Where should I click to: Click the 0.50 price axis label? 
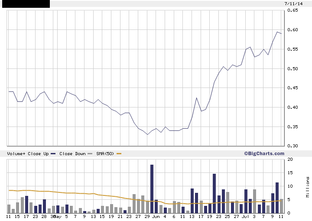(292, 68)
